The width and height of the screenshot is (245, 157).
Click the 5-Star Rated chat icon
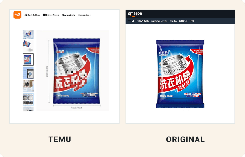[x=44, y=15]
